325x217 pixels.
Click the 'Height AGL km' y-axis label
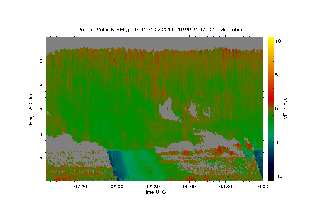(31, 108)
